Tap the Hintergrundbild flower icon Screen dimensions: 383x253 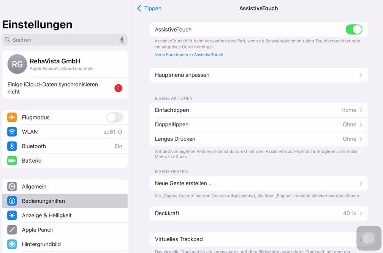coord(12,244)
